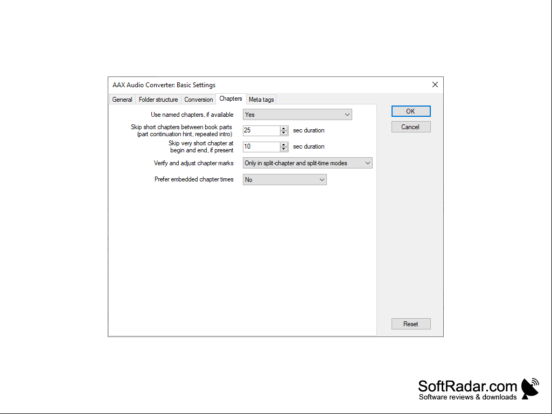
Task: Go to the Conversion tab
Action: [199, 100]
